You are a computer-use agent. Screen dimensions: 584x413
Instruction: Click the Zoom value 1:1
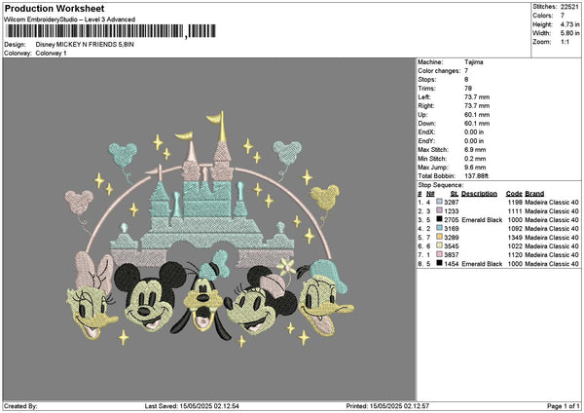pyautogui.click(x=565, y=42)
